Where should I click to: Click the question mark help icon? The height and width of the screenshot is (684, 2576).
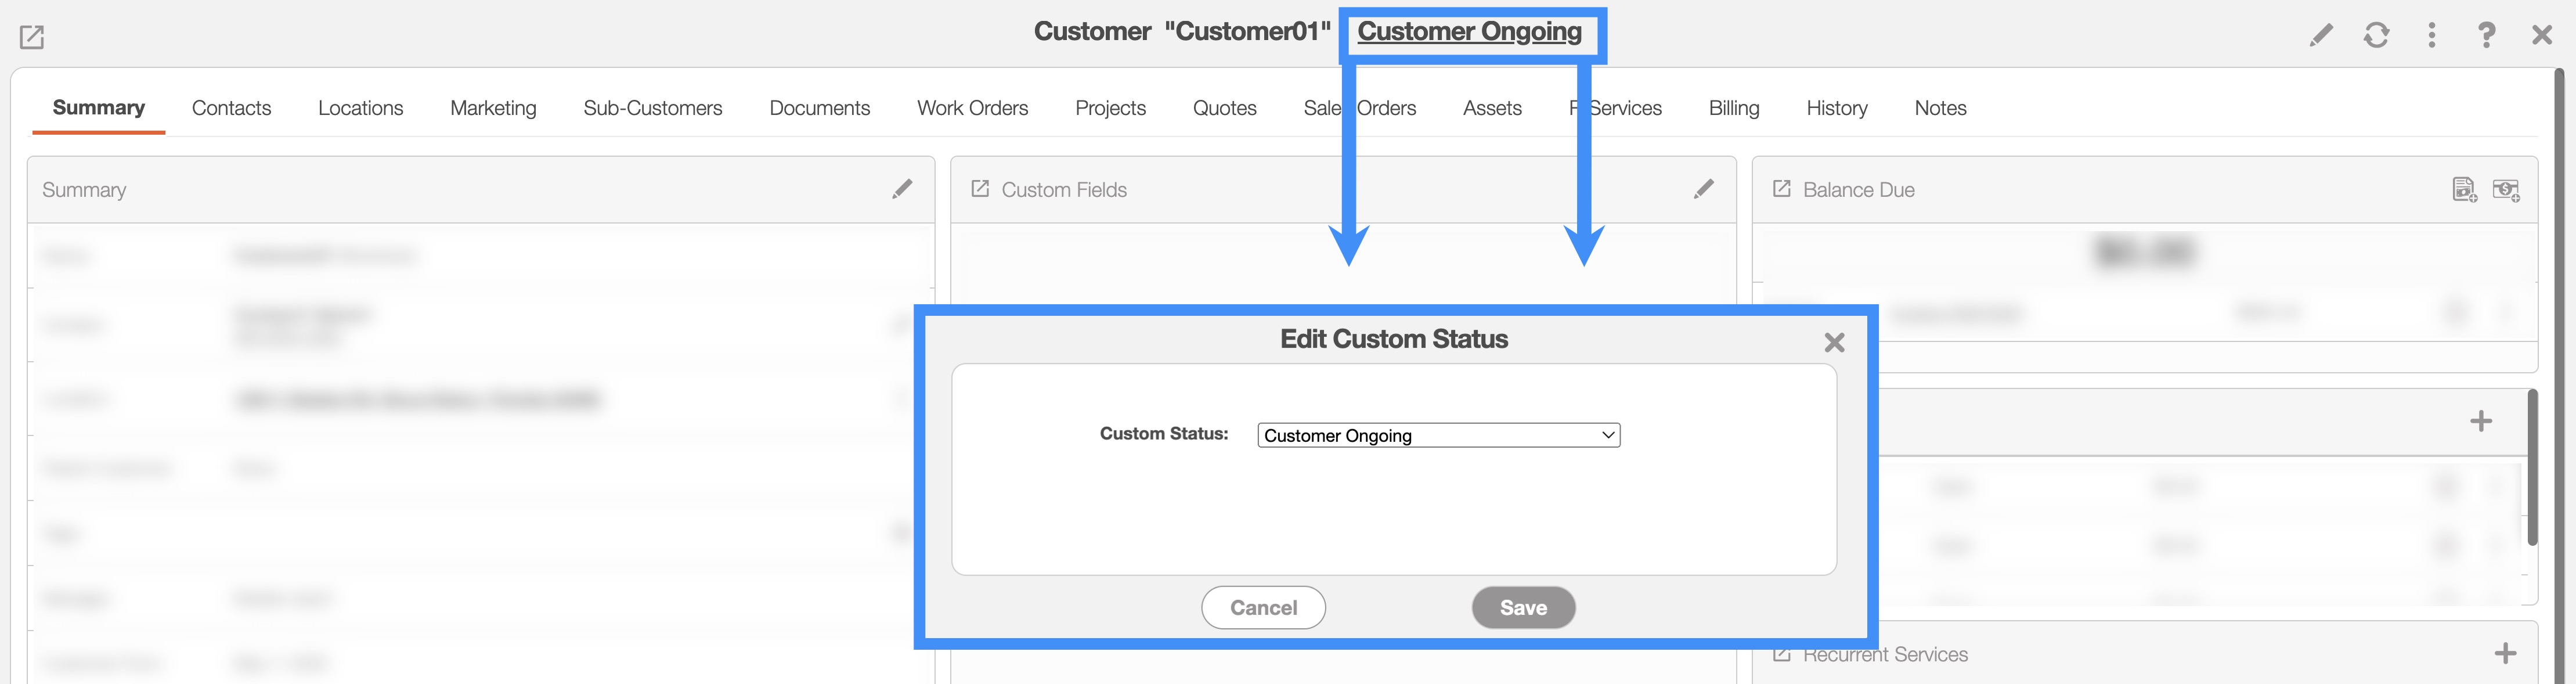2486,36
